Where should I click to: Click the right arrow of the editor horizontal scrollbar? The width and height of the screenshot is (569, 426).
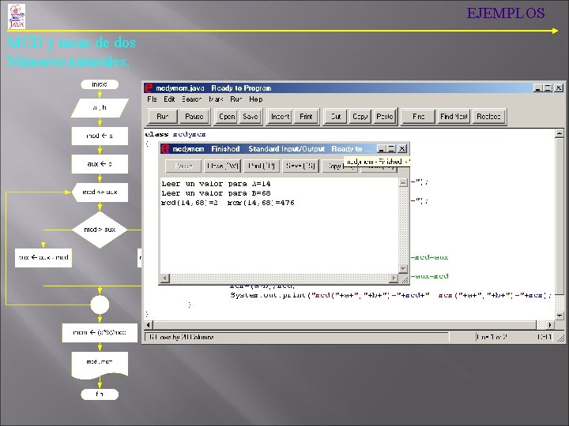tap(550, 324)
